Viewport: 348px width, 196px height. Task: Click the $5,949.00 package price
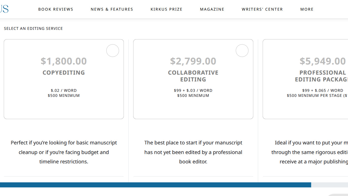coord(322,61)
